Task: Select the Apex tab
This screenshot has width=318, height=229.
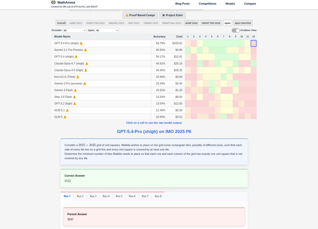Action: tap(228, 23)
